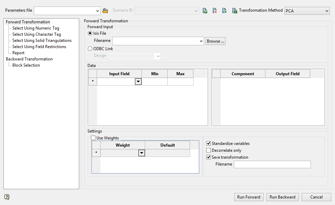
Task: Enable the Use Weights checkbox
Action: tap(93, 138)
